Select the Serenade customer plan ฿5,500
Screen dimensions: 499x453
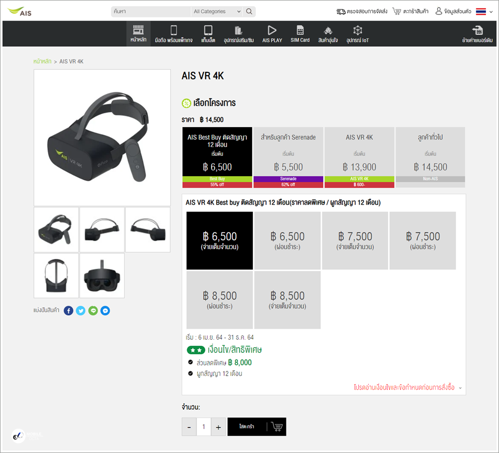tap(288, 158)
